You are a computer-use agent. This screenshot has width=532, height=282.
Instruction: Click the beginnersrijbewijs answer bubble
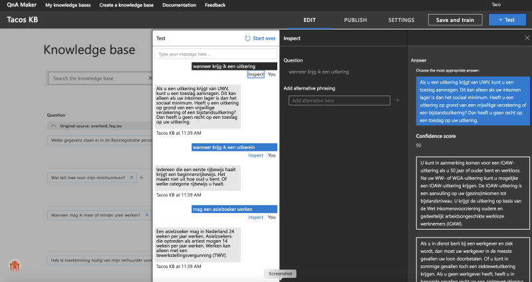198,178
